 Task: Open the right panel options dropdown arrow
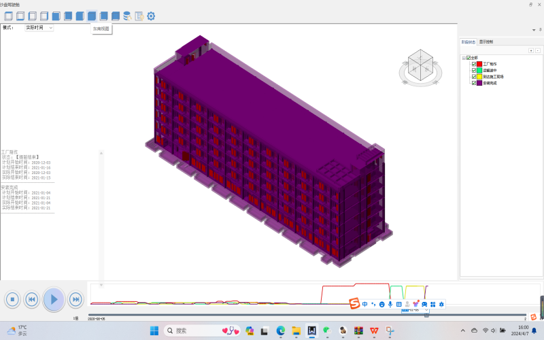coord(534,30)
